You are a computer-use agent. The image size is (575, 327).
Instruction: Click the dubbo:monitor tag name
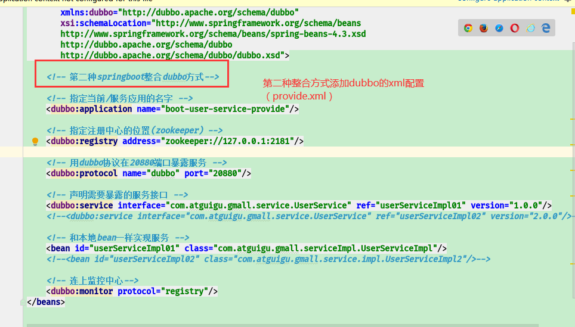pyautogui.click(x=82, y=291)
